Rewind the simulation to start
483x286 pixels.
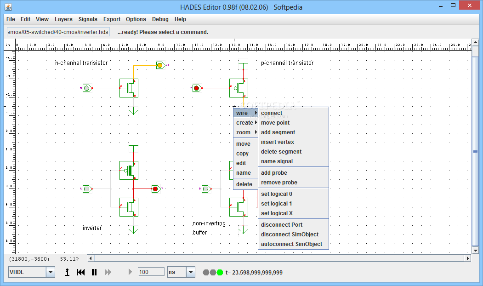(x=81, y=272)
